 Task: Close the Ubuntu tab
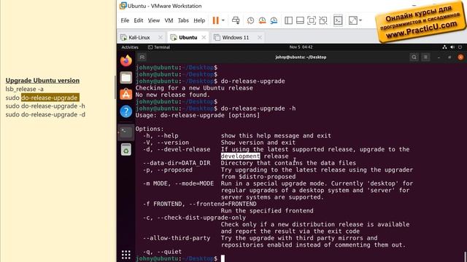click(204, 37)
